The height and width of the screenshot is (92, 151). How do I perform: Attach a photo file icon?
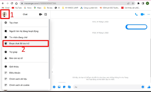[59, 87]
